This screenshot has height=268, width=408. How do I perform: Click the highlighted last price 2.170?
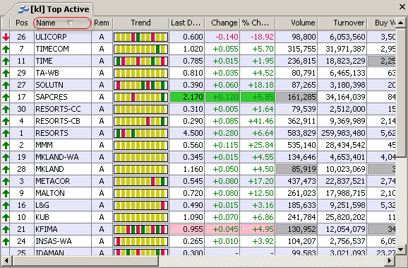187,98
